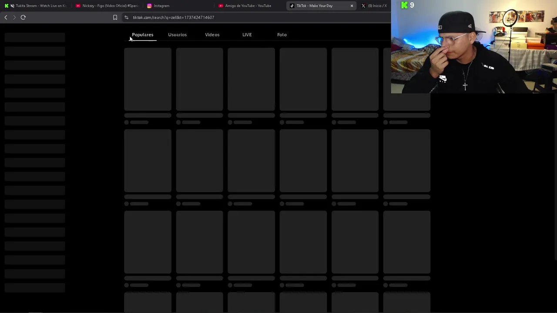
Task: Click the webcam overlay of the streamer
Action: click(474, 47)
